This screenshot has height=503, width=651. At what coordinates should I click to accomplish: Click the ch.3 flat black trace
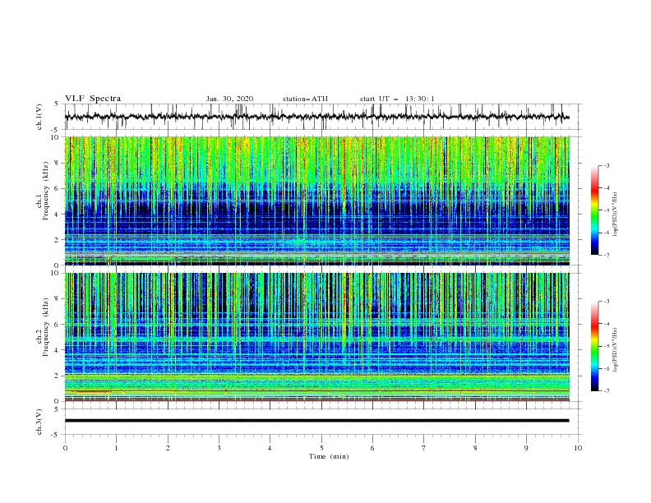(x=316, y=421)
